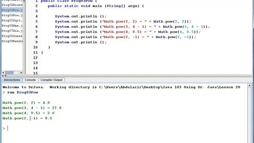The width and height of the screenshot is (254, 143).
Task: Switch to the Console tab
Action: pyautogui.click(x=30, y=80)
